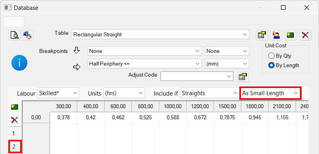Open the vertical breakpoint None dropdown
Image resolution: width=319 pixels, height=154 pixels.
pyautogui.click(x=145, y=51)
